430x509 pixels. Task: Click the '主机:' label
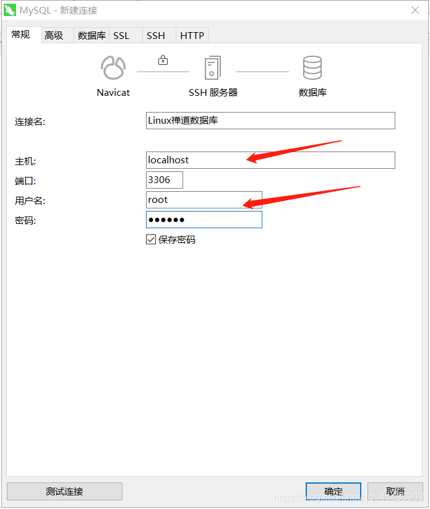(25, 161)
